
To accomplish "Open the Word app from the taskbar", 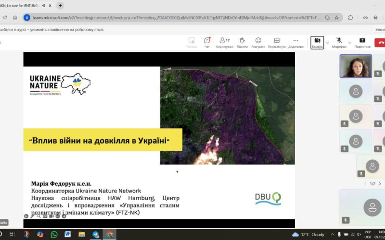I will click(x=67, y=234).
